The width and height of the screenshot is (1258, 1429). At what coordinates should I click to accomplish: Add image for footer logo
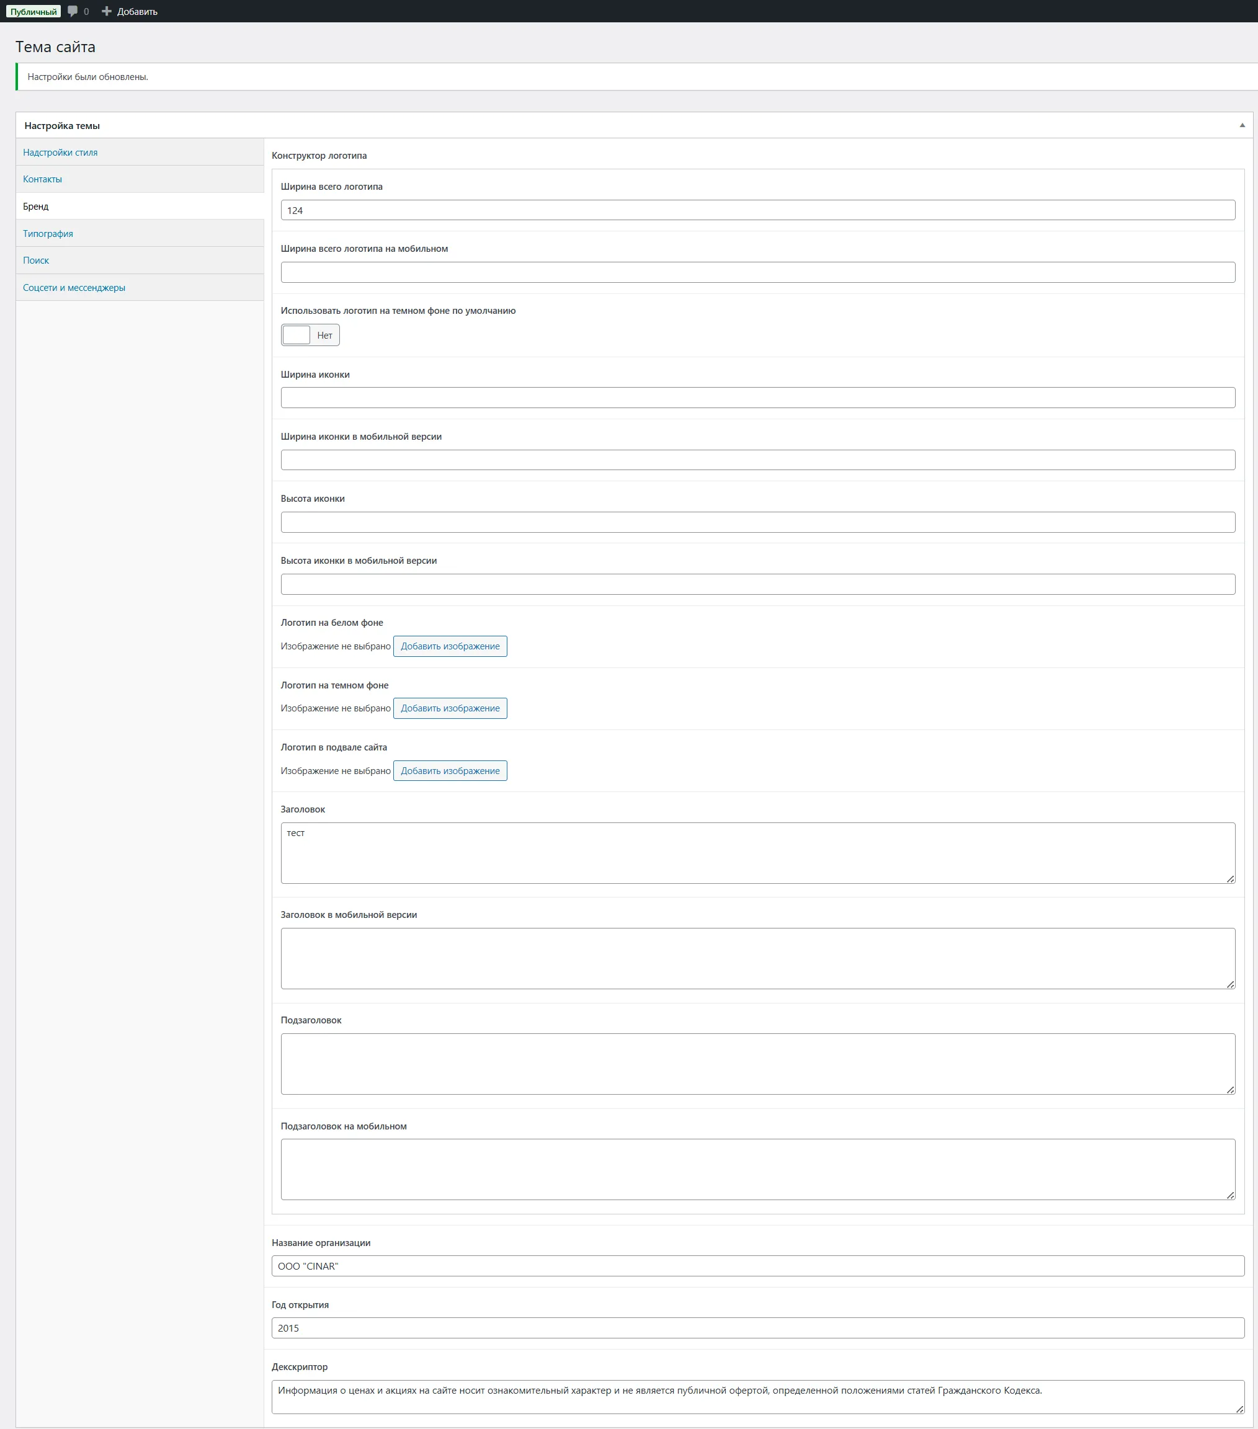(x=450, y=770)
